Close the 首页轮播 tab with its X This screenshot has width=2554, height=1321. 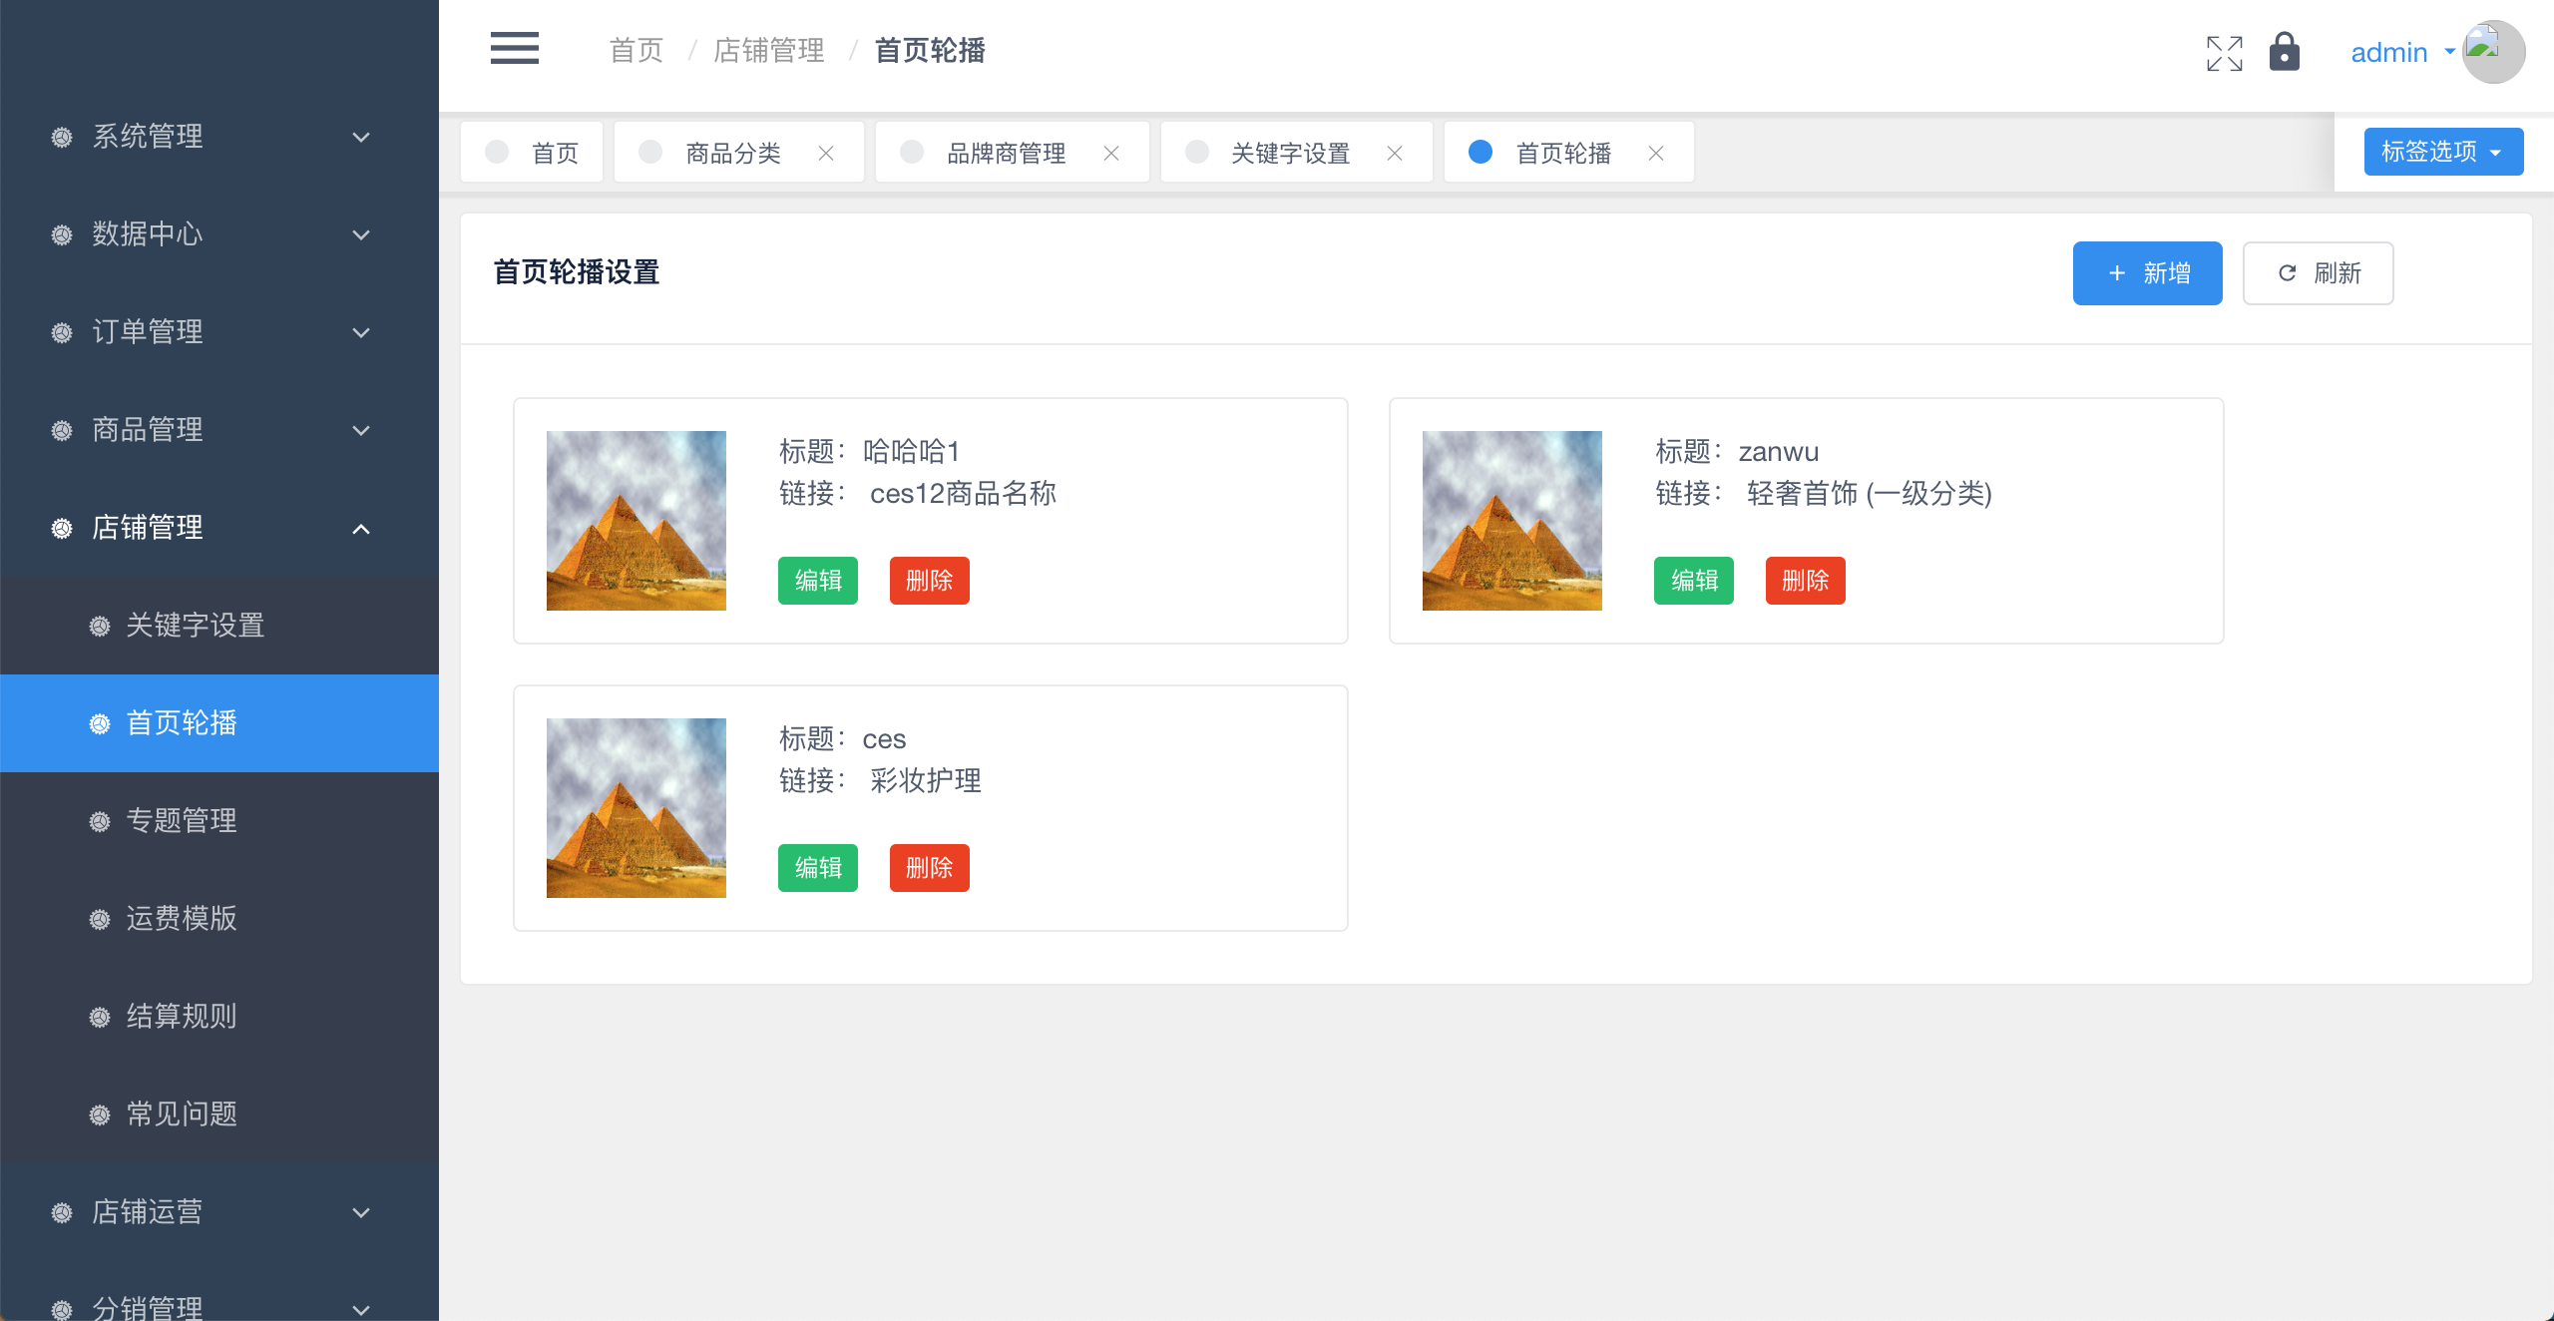click(x=1656, y=154)
